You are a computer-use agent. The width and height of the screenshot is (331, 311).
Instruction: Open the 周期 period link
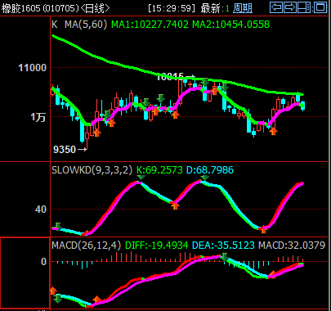pyautogui.click(x=243, y=8)
